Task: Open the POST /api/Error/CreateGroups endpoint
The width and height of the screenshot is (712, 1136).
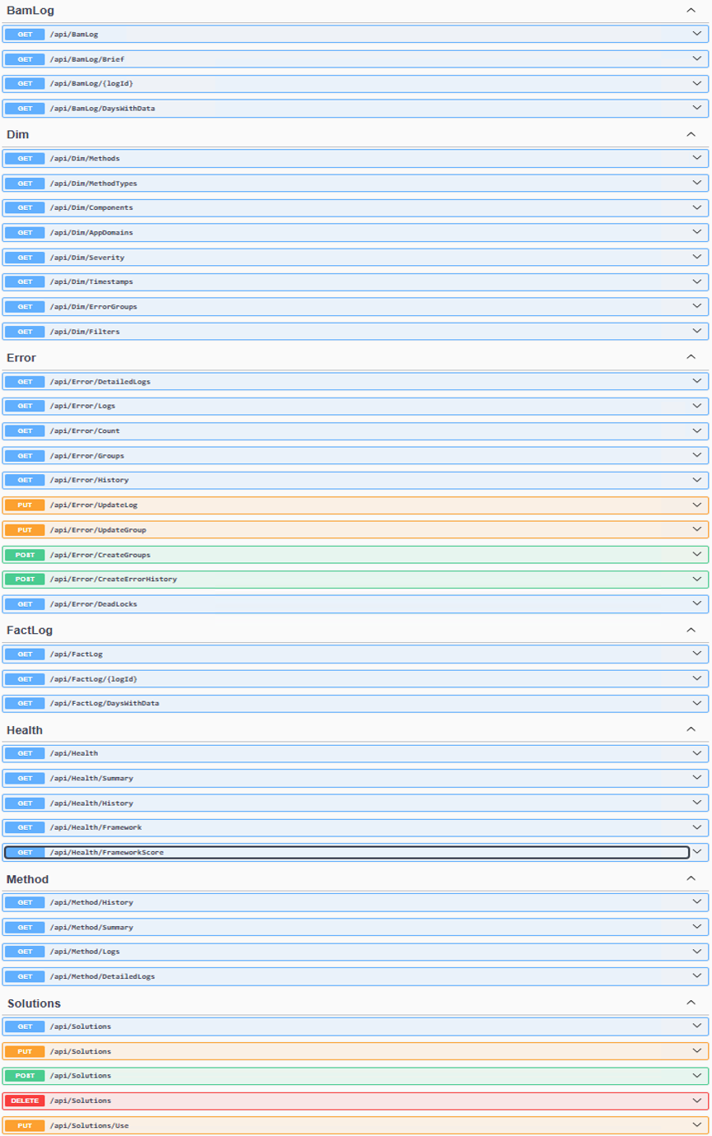Action: pos(356,554)
